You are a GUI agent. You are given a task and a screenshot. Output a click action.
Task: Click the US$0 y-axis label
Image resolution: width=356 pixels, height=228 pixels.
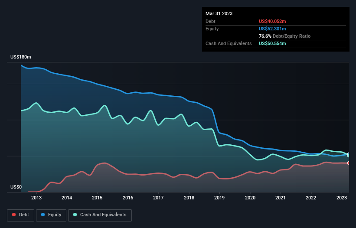[16, 187]
